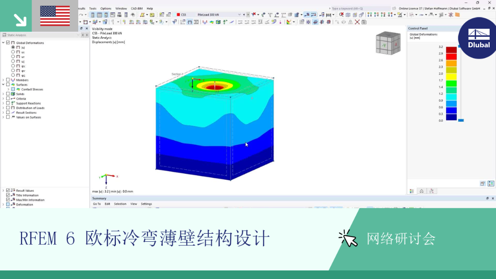
Task: Open the Selection menu in Summary
Action: (x=120, y=204)
